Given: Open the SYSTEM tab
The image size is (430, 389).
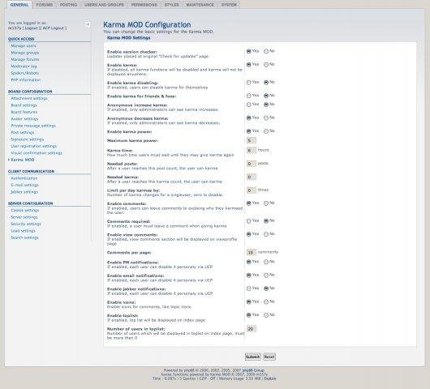Looking at the screenshot, I should [x=229, y=5].
